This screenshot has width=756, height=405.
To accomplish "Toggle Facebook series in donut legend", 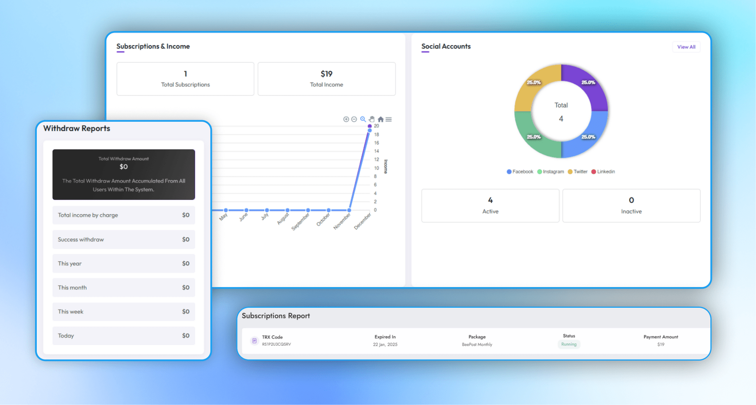I will (520, 172).
